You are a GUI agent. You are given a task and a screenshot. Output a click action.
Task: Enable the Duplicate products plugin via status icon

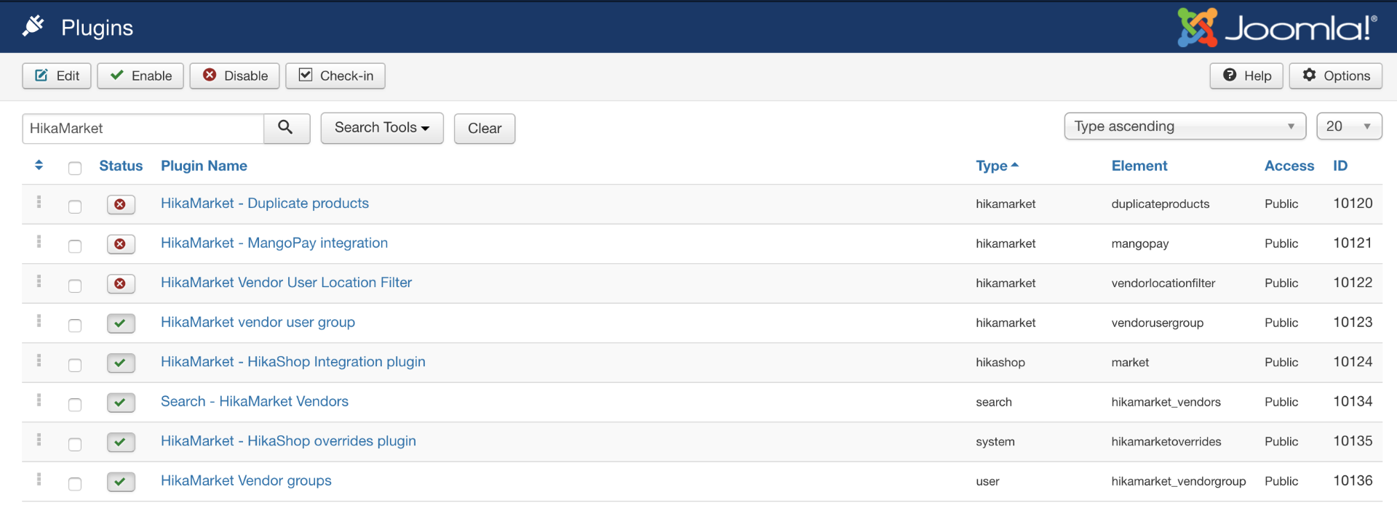click(x=121, y=205)
